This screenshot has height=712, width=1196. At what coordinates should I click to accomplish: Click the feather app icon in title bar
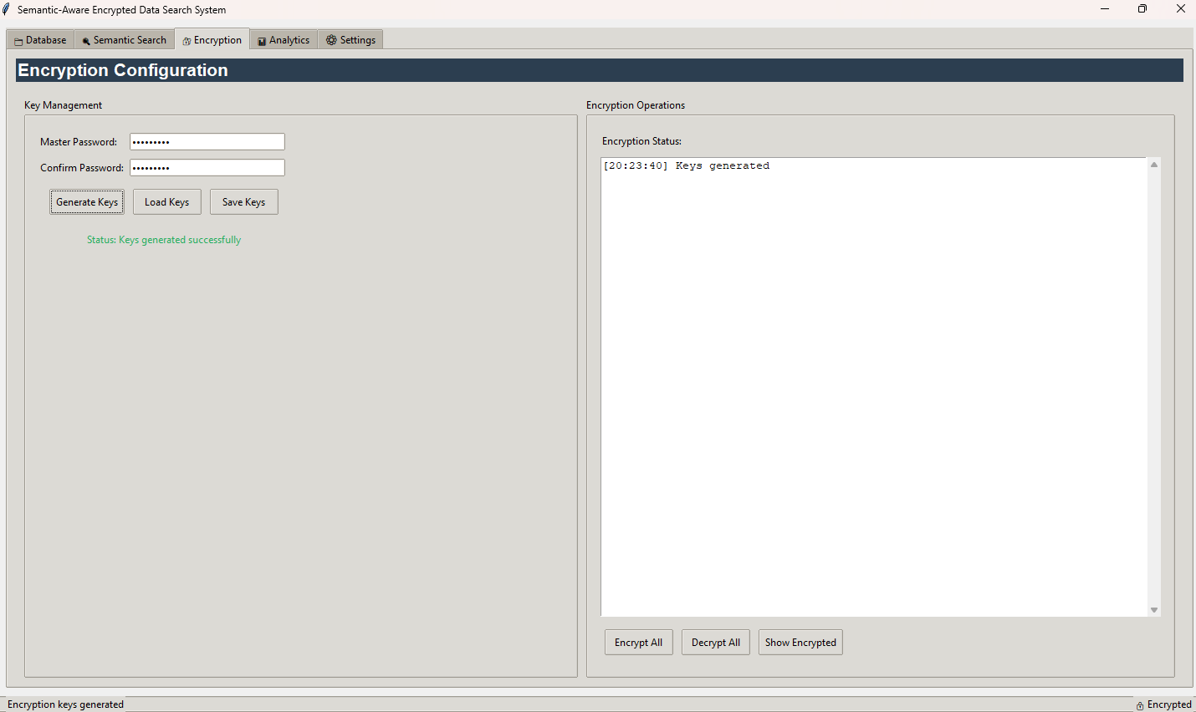(x=7, y=9)
